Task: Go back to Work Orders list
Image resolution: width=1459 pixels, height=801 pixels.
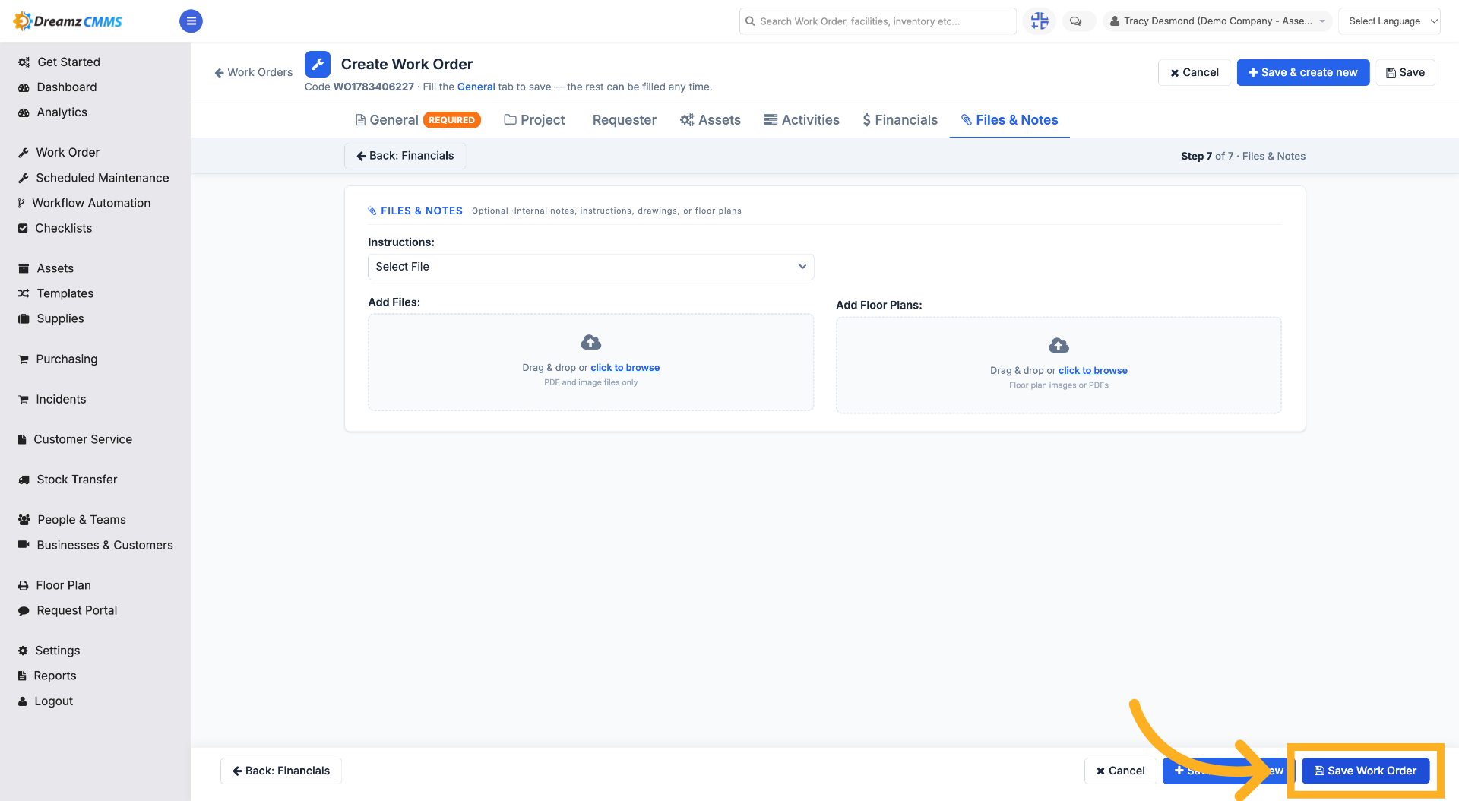Action: pos(254,72)
